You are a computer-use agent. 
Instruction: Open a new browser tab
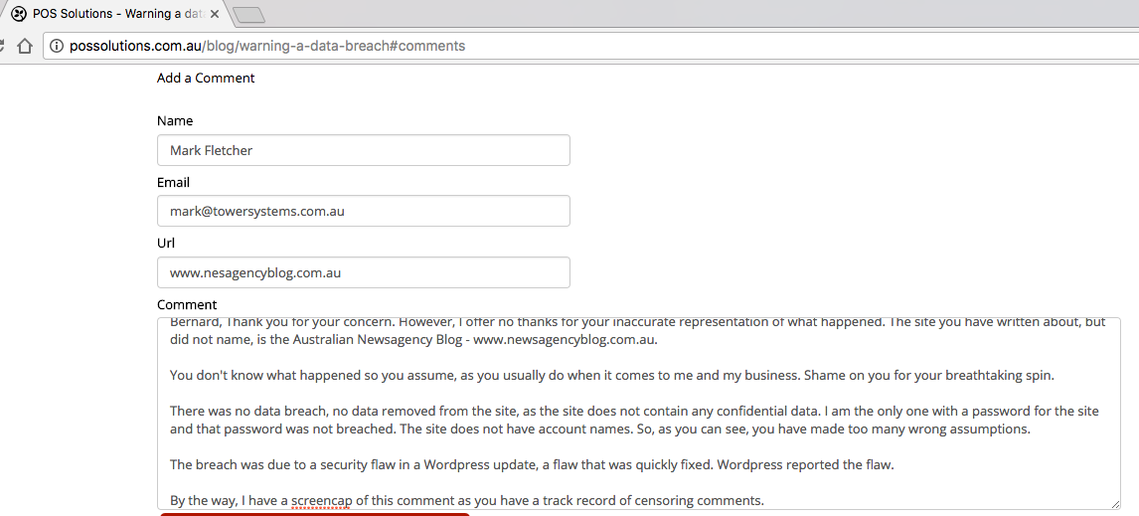click(x=248, y=14)
